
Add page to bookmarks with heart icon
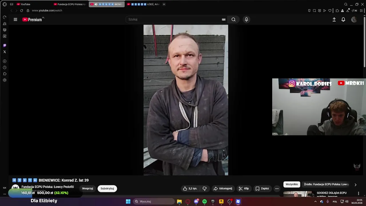click(x=330, y=11)
